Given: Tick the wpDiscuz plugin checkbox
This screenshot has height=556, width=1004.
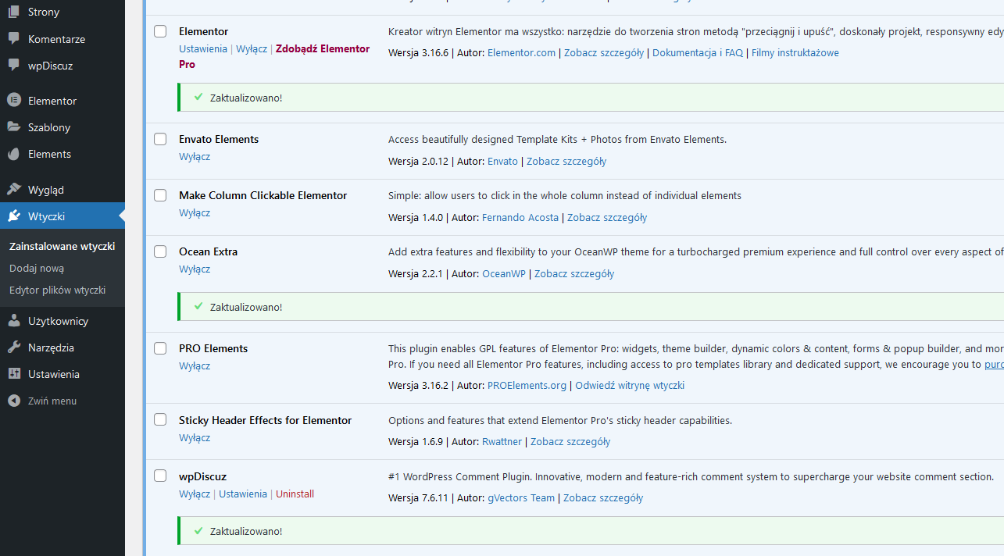Looking at the screenshot, I should (160, 476).
